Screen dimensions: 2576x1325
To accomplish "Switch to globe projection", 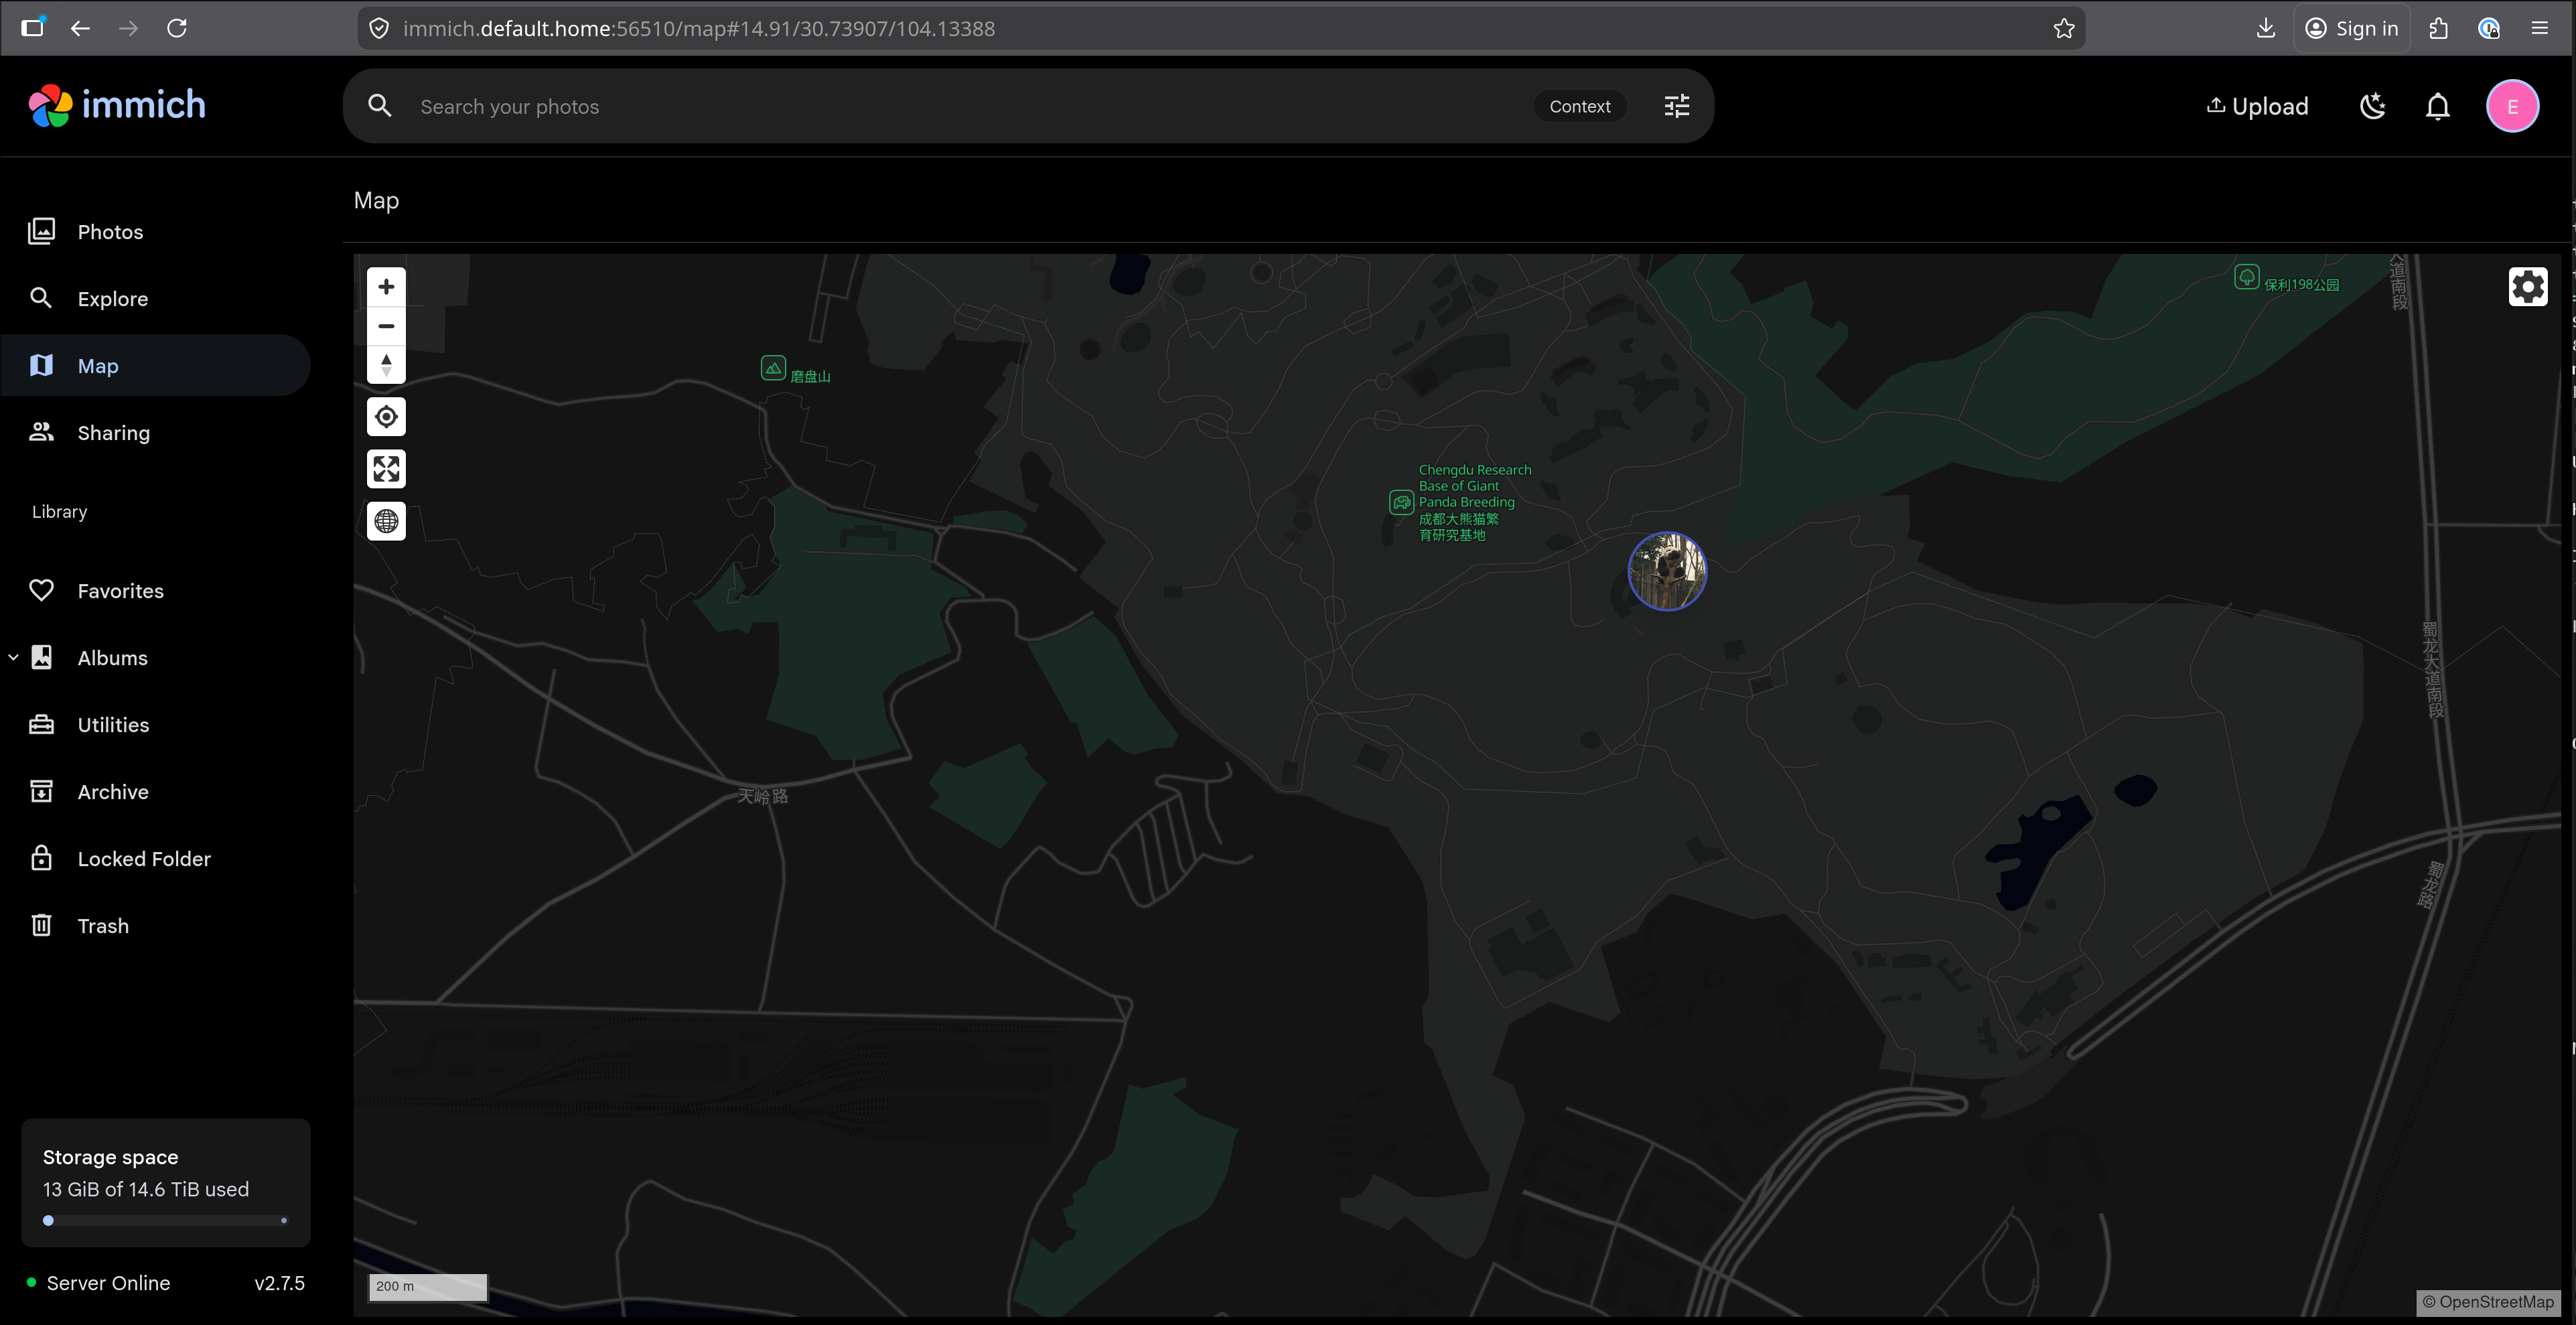I will coord(386,521).
